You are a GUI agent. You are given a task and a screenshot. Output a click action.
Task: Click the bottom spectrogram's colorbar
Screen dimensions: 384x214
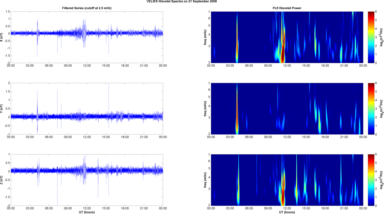pyautogui.click(x=371, y=180)
